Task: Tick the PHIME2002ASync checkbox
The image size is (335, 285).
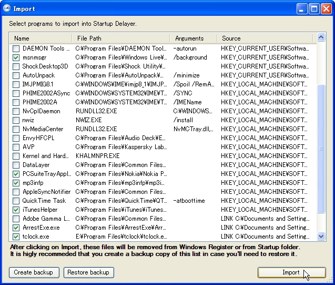Action: pyautogui.click(x=16, y=93)
